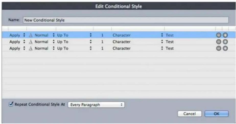Click the Cancel button
Image resolution: width=236 pixels, height=124 pixels.
[x=190, y=114]
